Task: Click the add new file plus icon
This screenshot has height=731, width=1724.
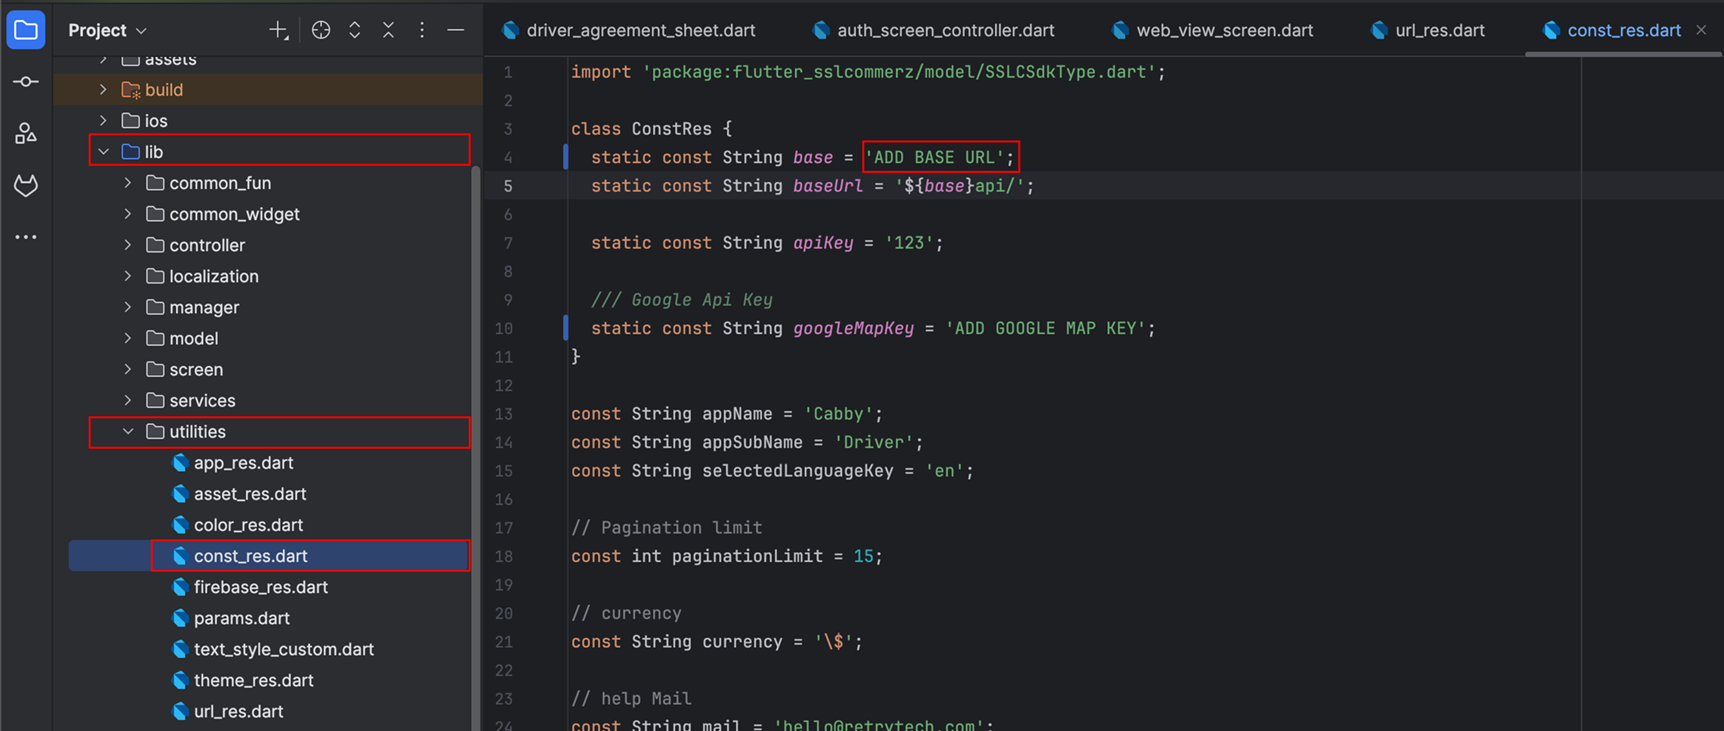Action: click(x=278, y=30)
